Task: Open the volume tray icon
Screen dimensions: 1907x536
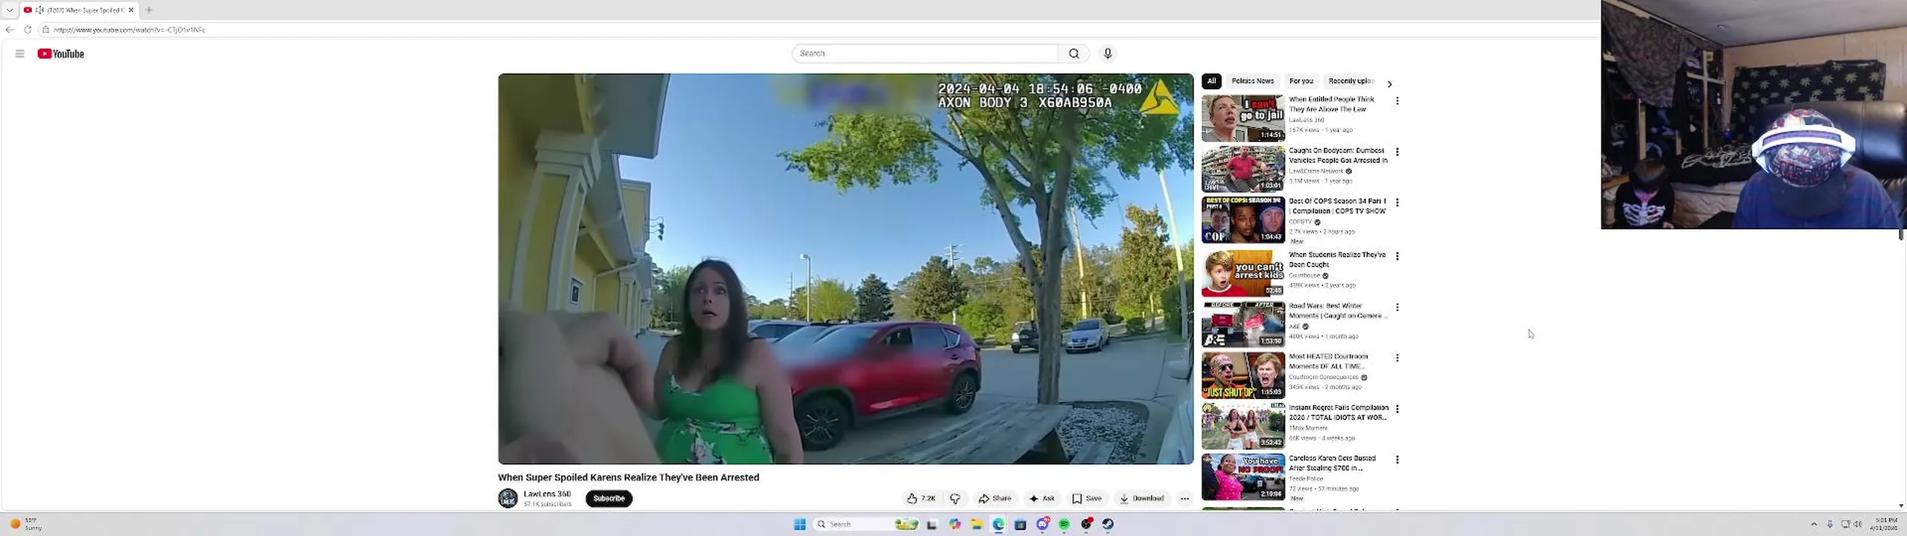Action: tap(1858, 525)
